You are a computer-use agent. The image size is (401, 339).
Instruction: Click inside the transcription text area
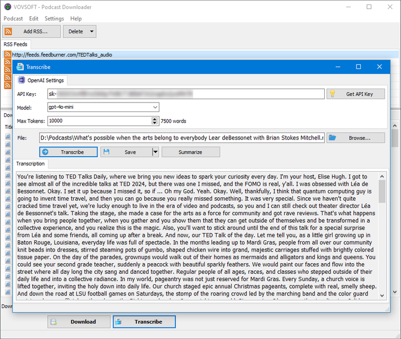pyautogui.click(x=197, y=235)
